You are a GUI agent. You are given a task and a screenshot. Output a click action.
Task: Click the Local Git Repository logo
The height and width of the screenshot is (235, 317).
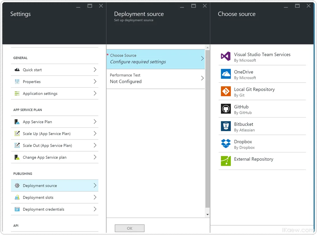click(x=226, y=91)
